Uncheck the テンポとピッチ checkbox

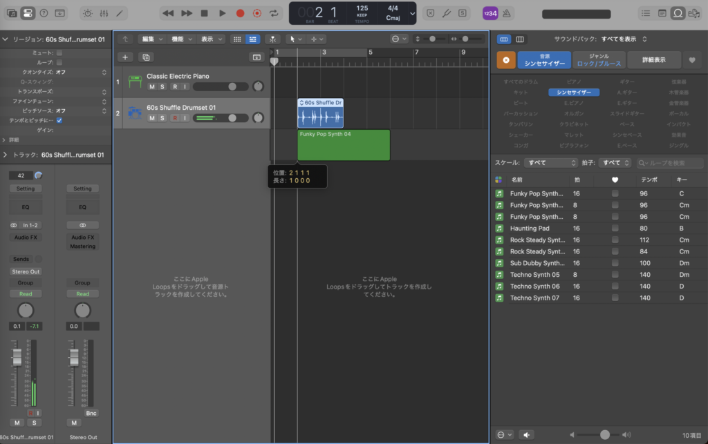[x=59, y=120]
